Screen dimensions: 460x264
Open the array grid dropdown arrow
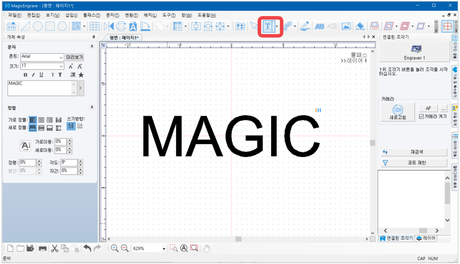(x=186, y=26)
